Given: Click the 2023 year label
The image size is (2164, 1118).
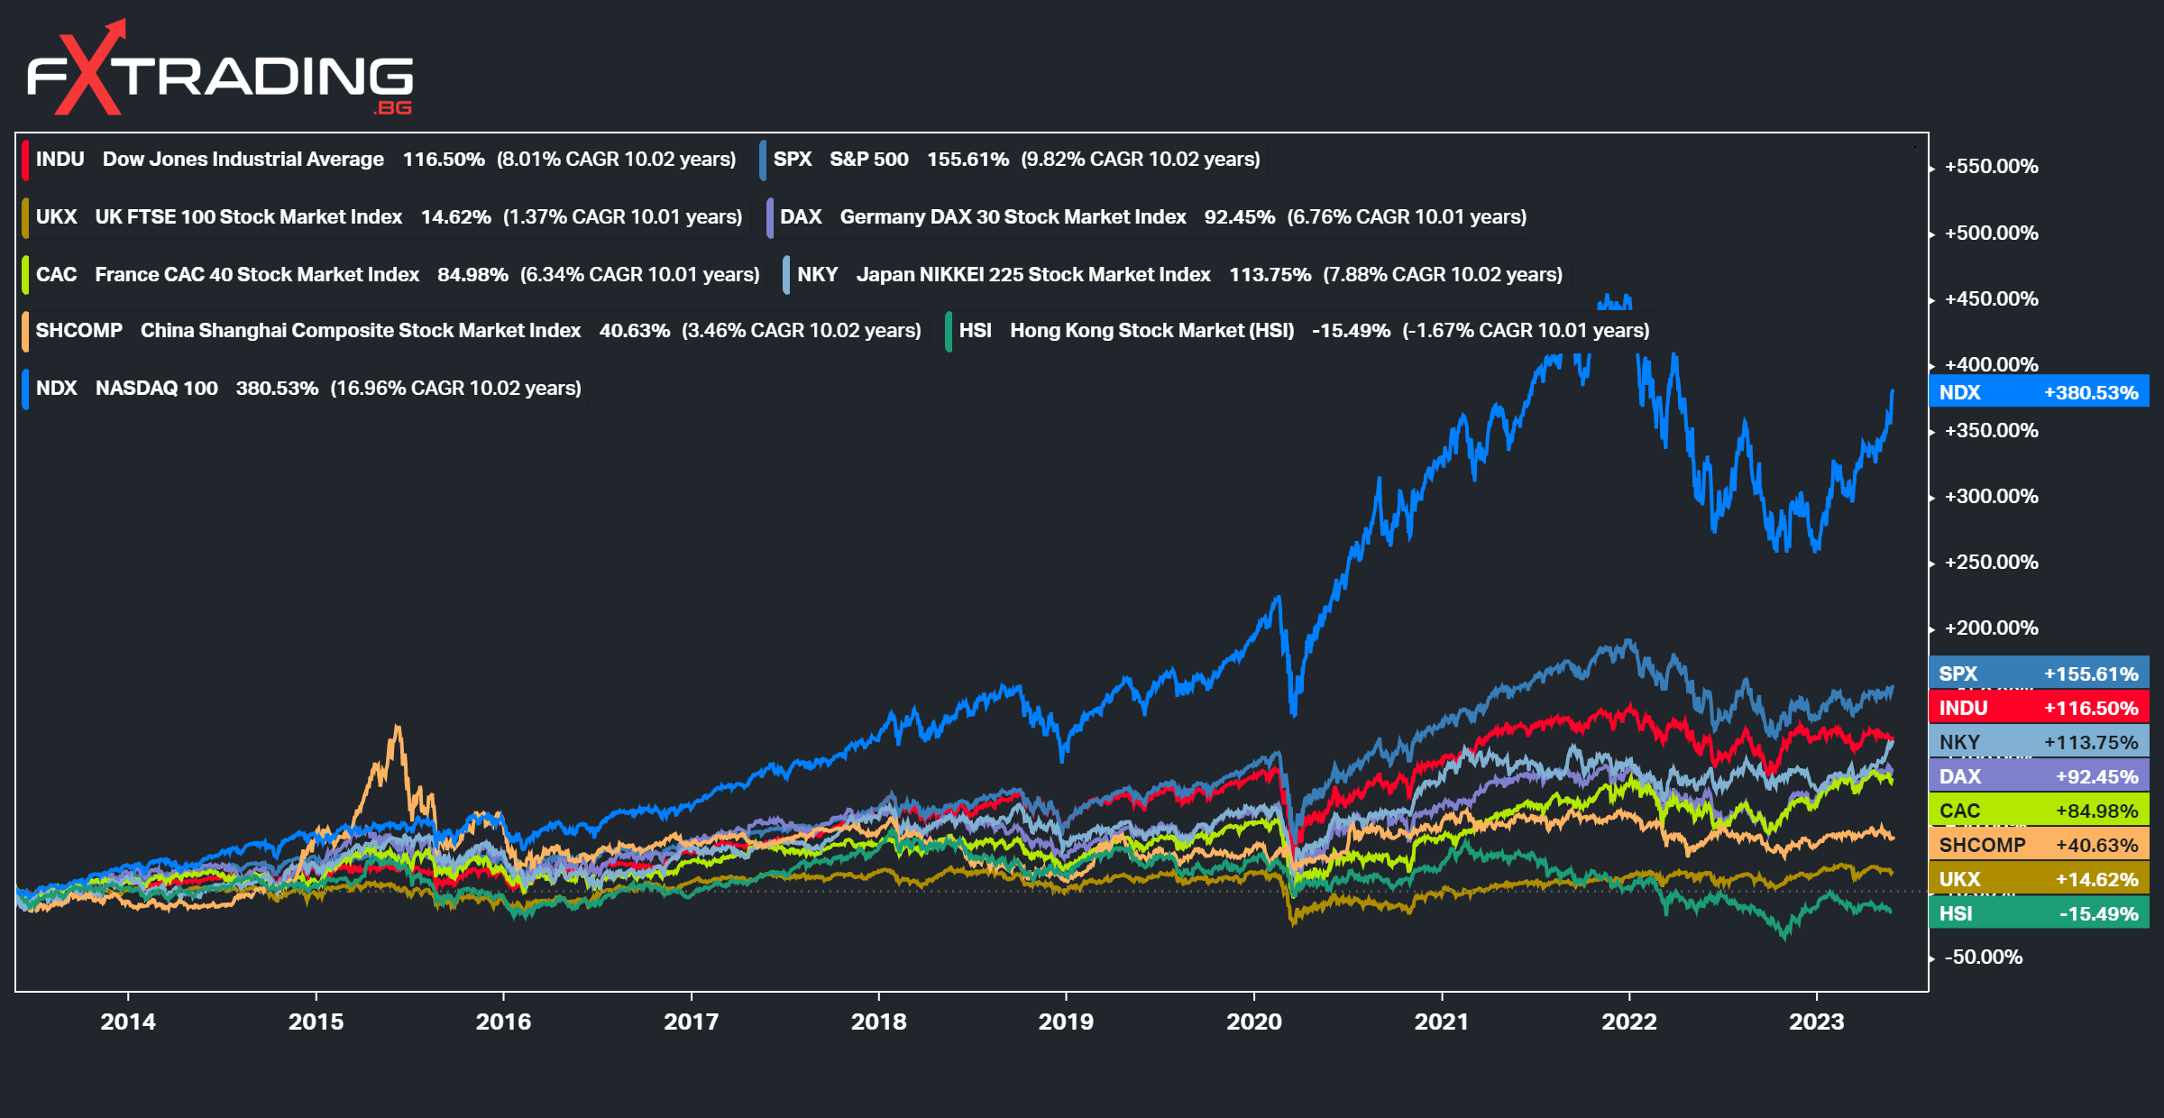Looking at the screenshot, I should click(x=1817, y=1022).
